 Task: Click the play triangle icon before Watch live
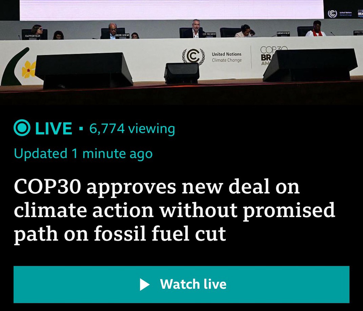145,284
